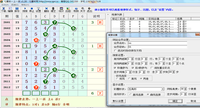The image size is (200, 108).
Task: Adjust the 走步间隔 1 start stepper
Action: pos(130,72)
